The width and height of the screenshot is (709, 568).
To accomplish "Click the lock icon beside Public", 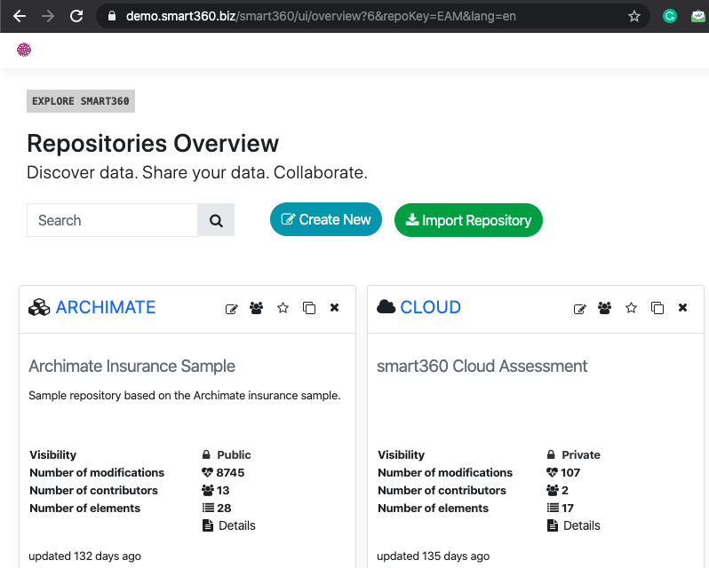I will click(x=206, y=454).
